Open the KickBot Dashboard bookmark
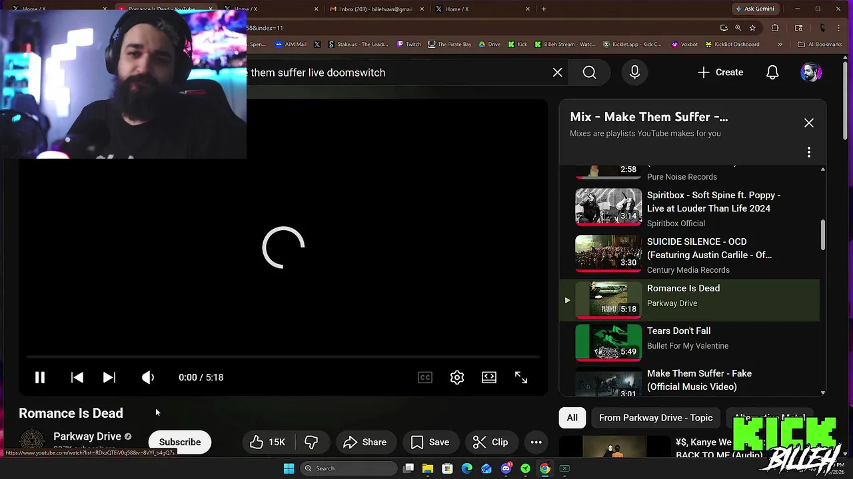Viewport: 853px width, 479px height. [731, 45]
